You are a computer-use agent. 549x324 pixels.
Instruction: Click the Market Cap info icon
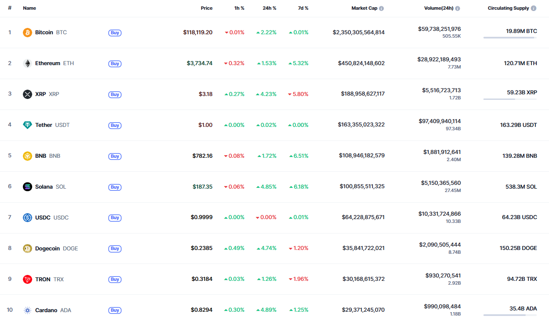point(381,8)
